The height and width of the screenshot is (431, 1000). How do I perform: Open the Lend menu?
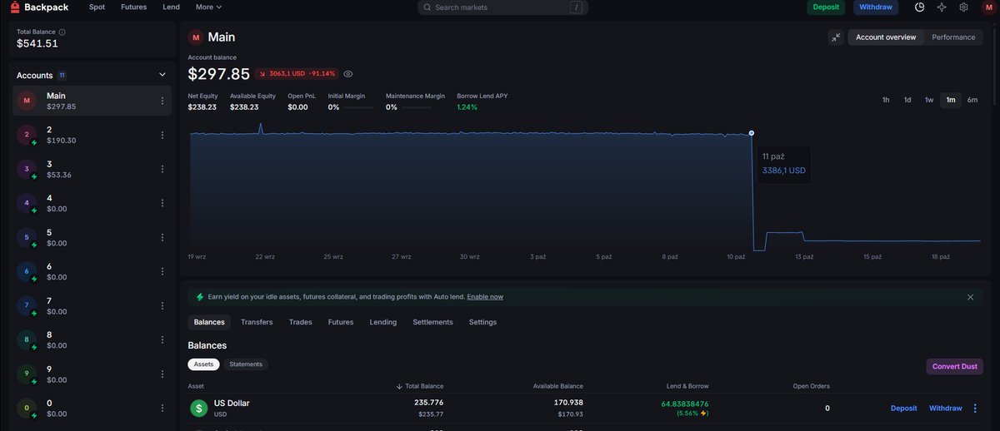click(171, 7)
